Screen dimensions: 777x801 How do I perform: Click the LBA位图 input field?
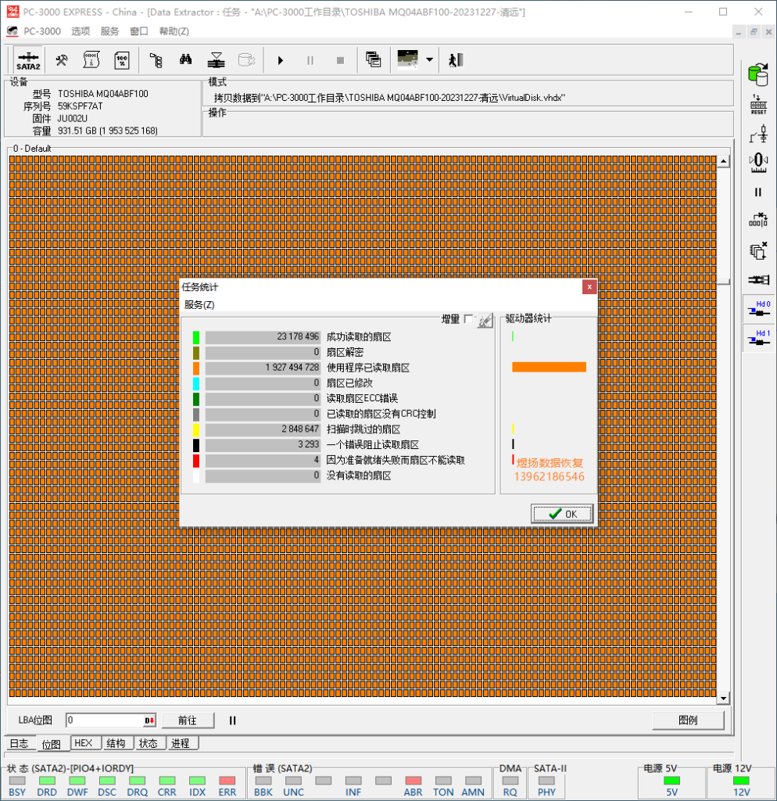[x=105, y=720]
